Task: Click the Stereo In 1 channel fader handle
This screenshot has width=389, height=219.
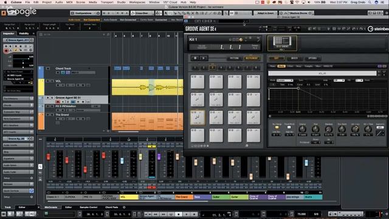Action: [x=49, y=157]
